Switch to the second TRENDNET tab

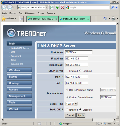pyautogui.click(x=75, y=19)
